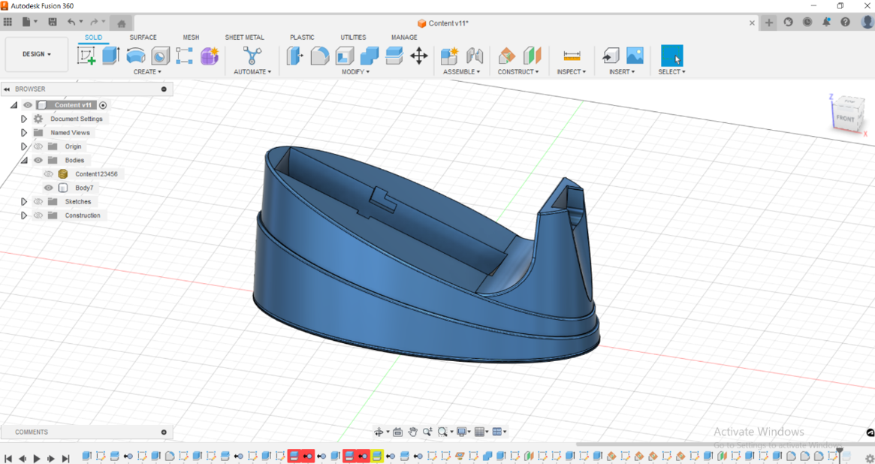Expand the Construction folder
Viewport: 875px width, 464px height.
click(23, 215)
